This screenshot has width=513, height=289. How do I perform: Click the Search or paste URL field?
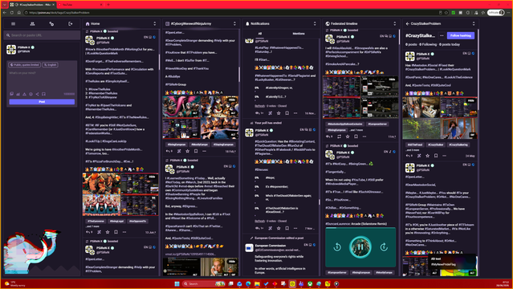click(42, 35)
